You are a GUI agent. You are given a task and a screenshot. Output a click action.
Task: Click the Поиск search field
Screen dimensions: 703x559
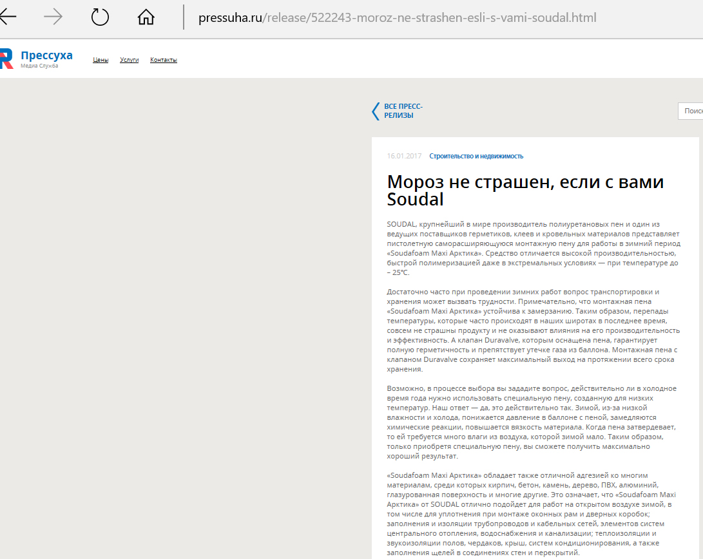pos(691,111)
